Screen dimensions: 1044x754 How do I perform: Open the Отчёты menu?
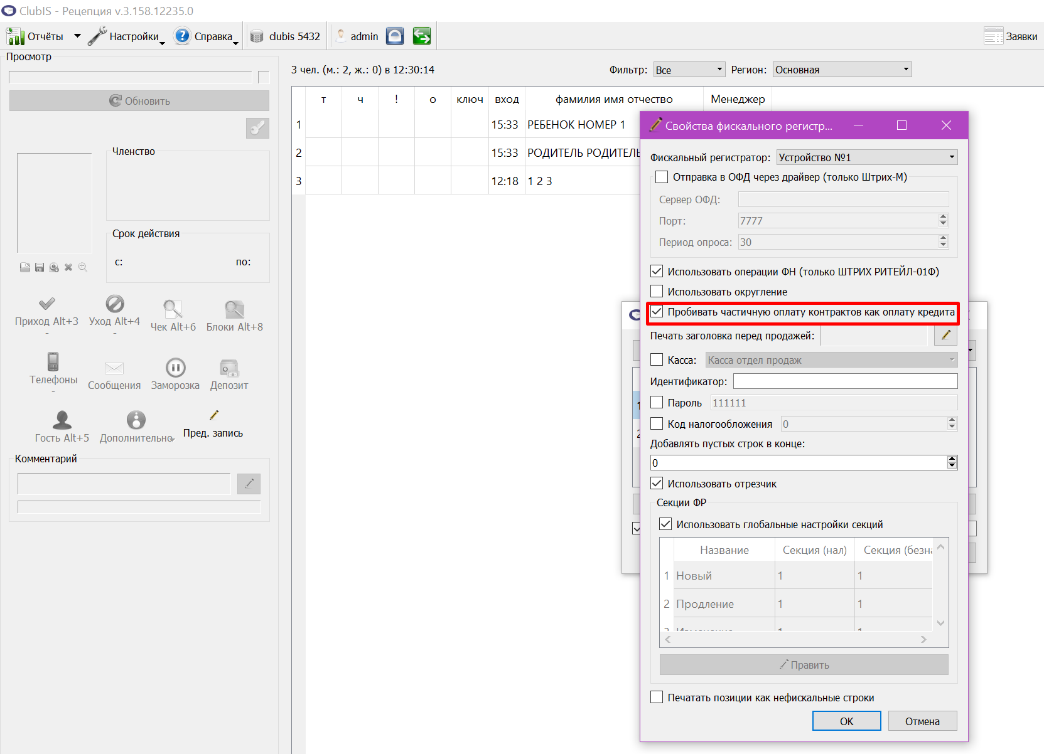pos(43,36)
